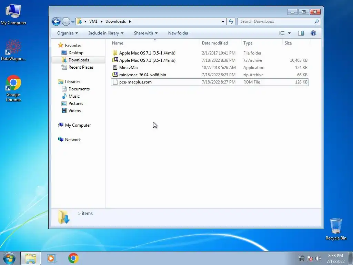Image resolution: width=353 pixels, height=265 pixels.
Task: Select the DataWagon desktop shortcut
Action: tap(13, 50)
